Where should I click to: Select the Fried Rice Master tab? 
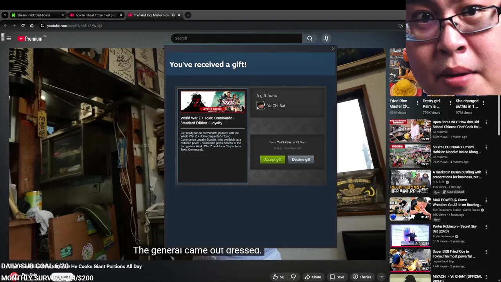pyautogui.click(x=151, y=15)
